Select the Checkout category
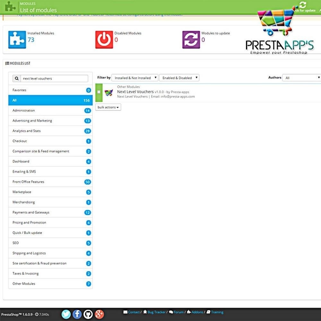The width and height of the screenshot is (321, 321). pyautogui.click(x=50, y=141)
